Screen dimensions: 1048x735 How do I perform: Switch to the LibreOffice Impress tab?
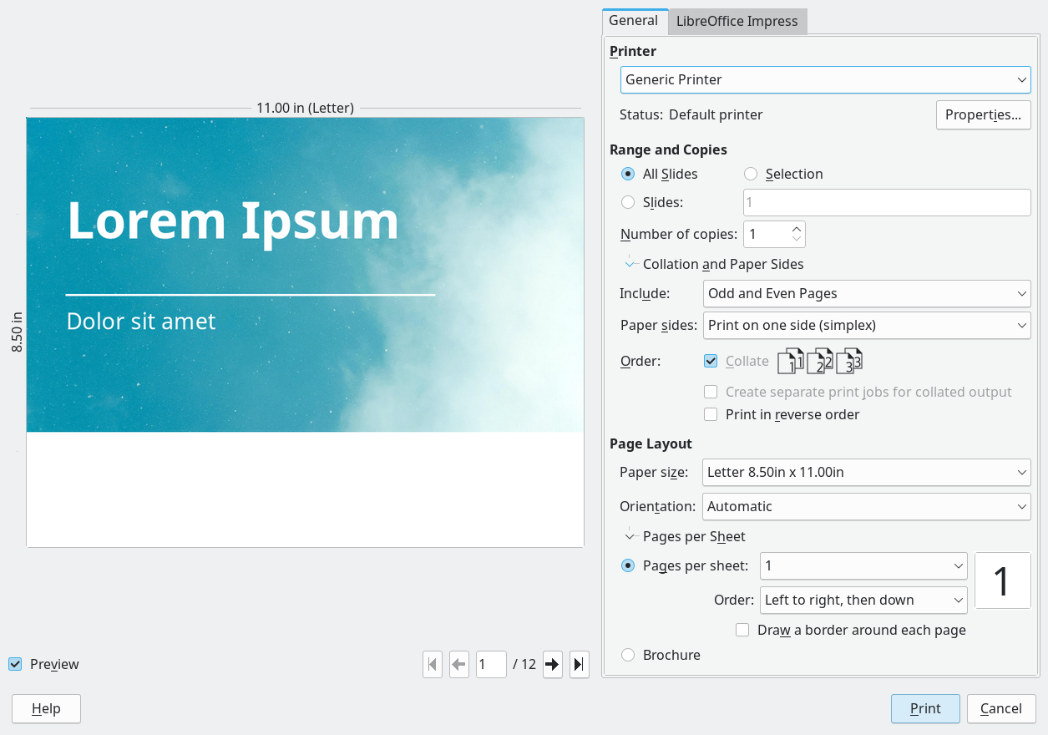click(x=737, y=21)
